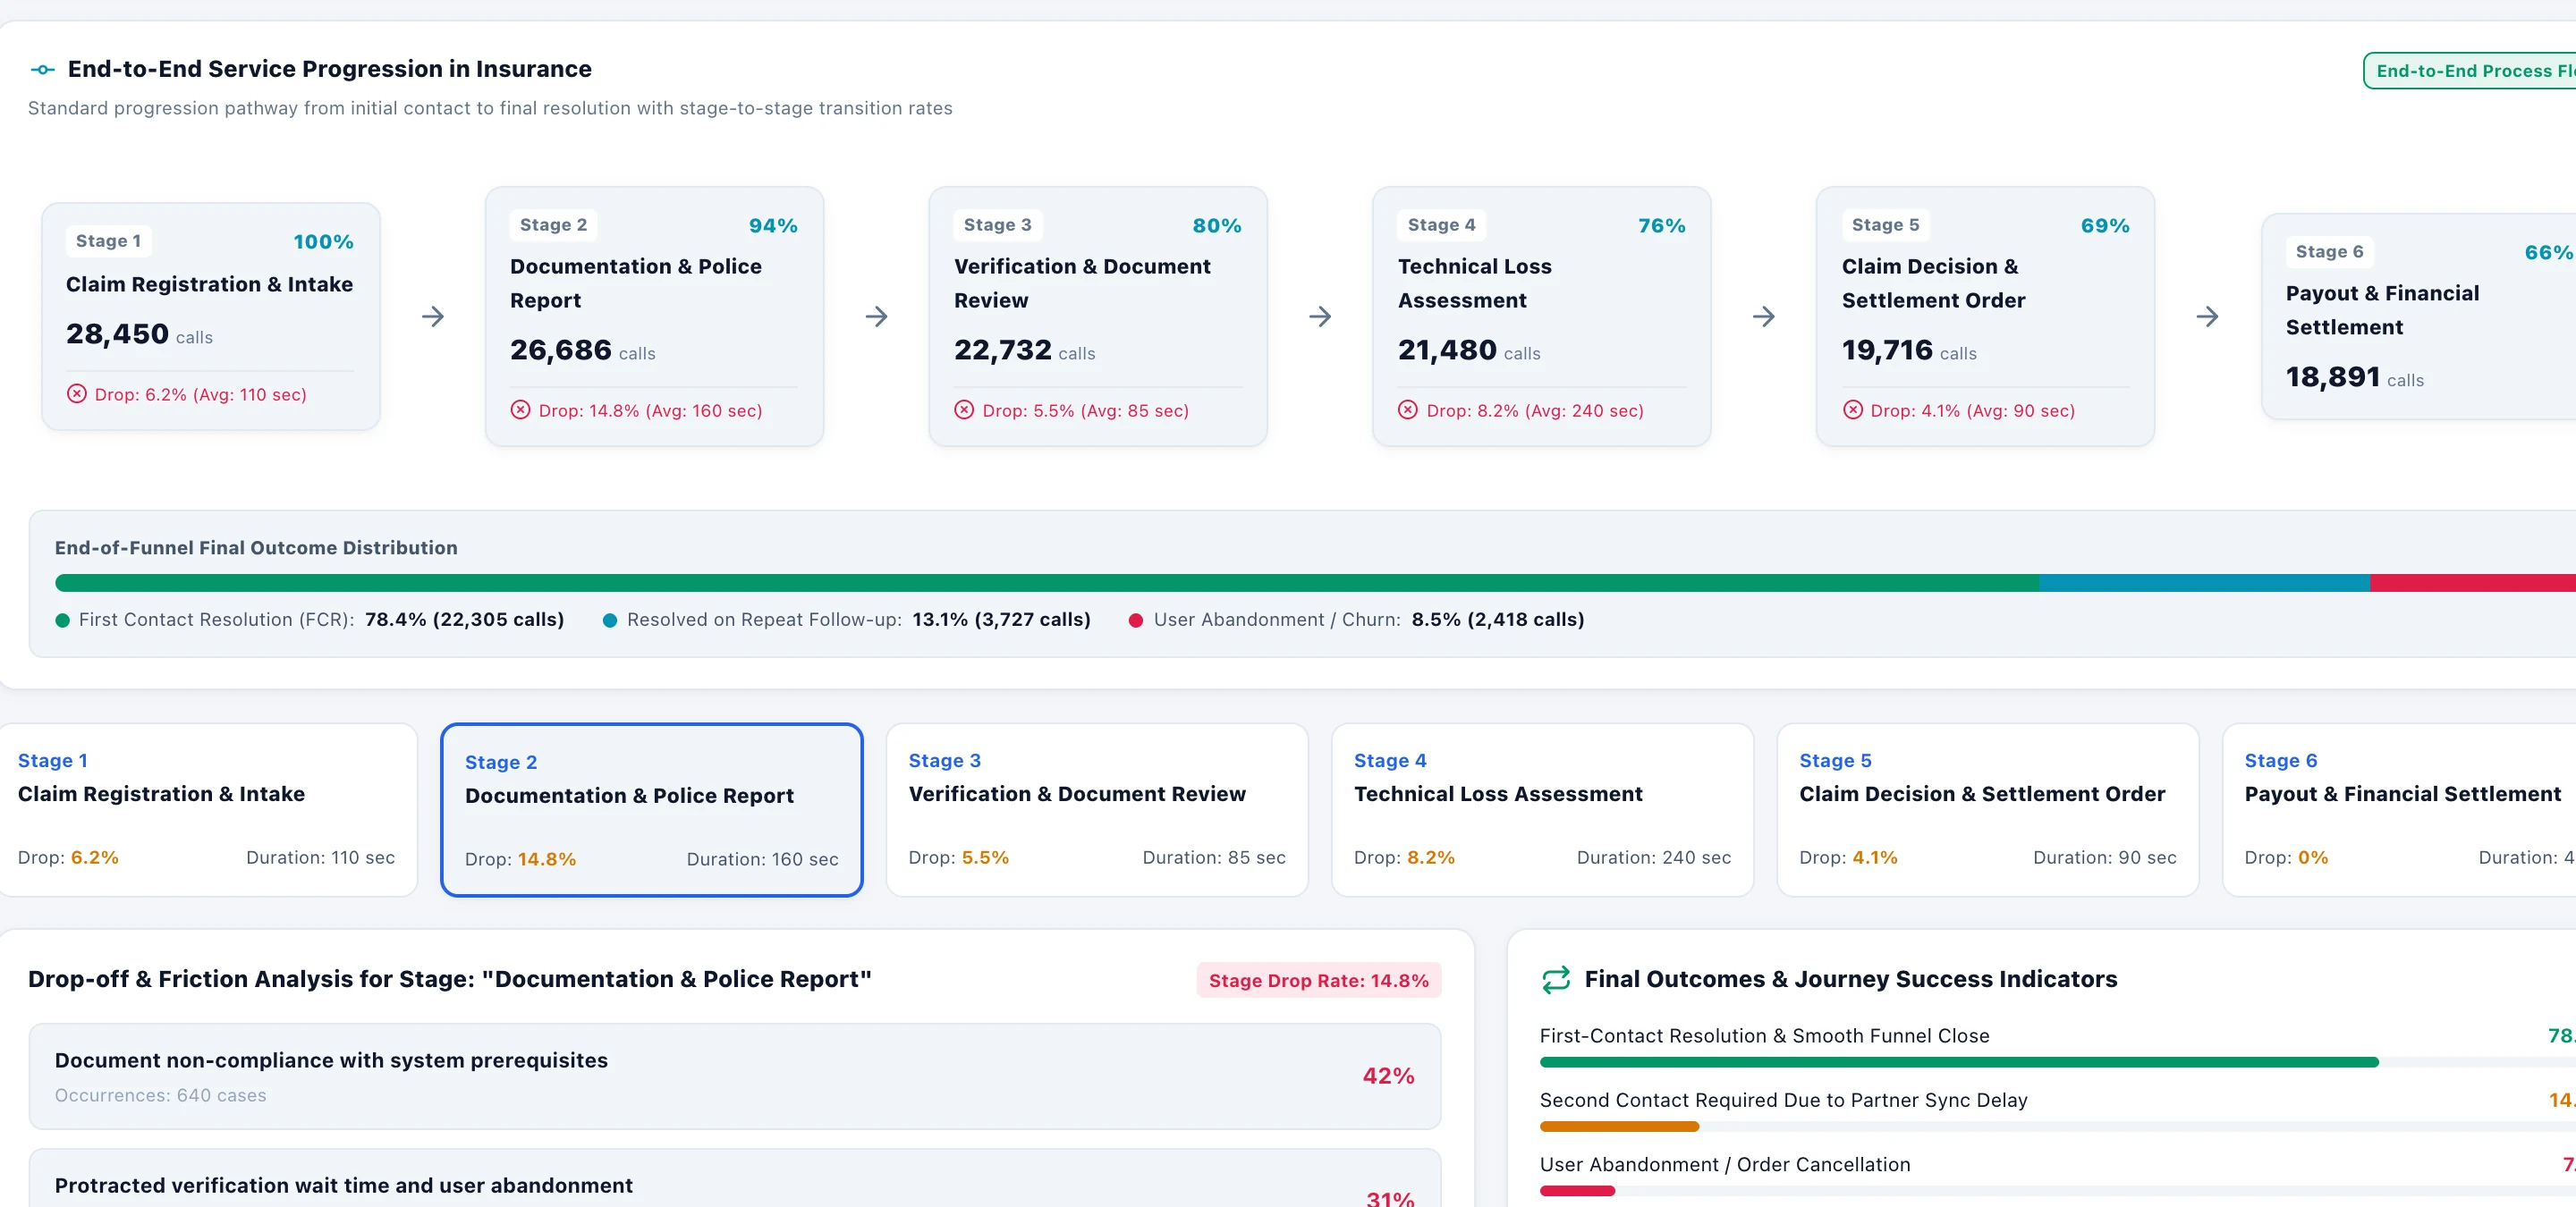This screenshot has width=2576, height=1207.
Task: Click the arrow between Stage 1 and Stage 2 cards
Action: [x=433, y=317]
